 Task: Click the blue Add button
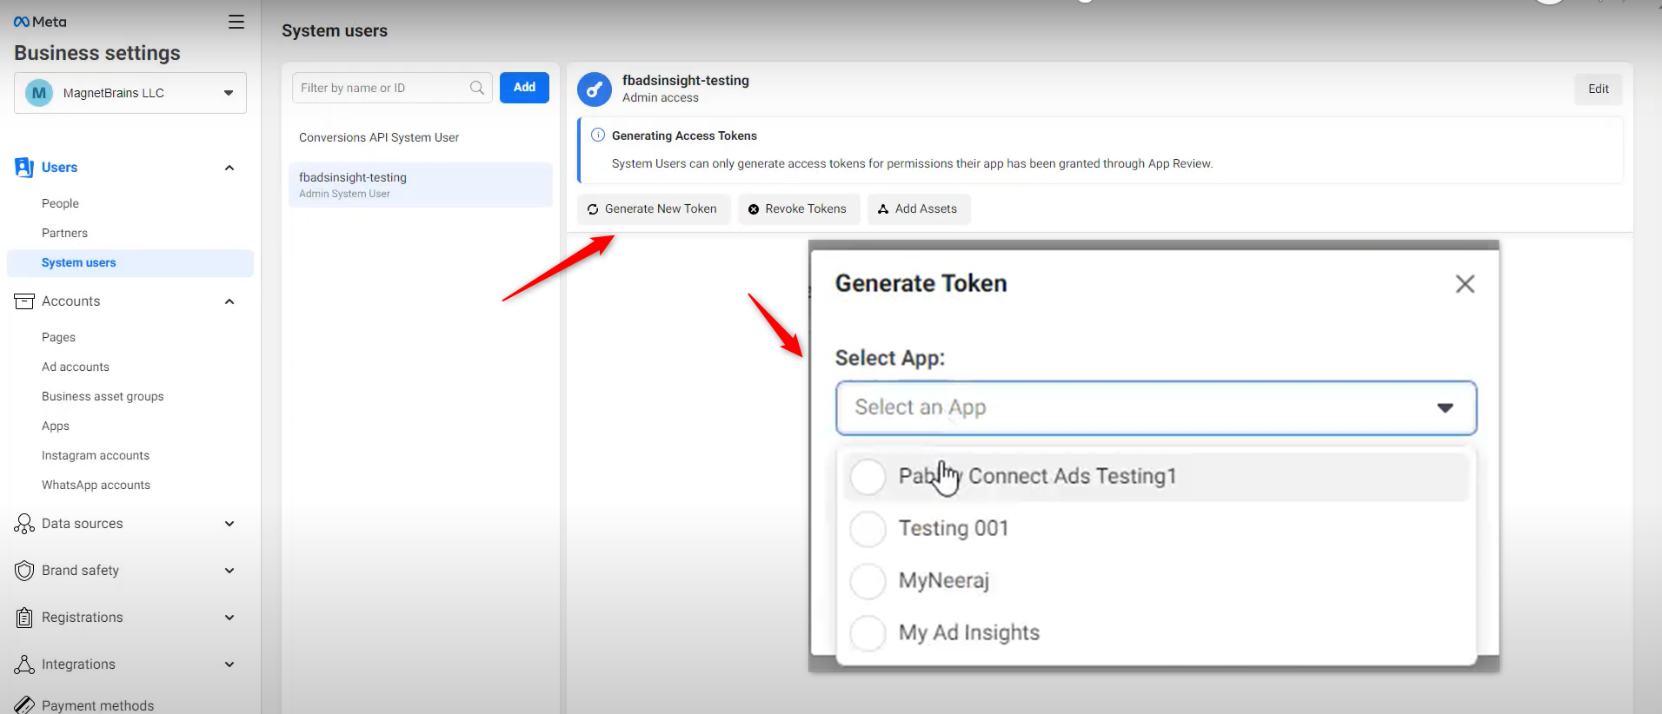pyautogui.click(x=524, y=88)
